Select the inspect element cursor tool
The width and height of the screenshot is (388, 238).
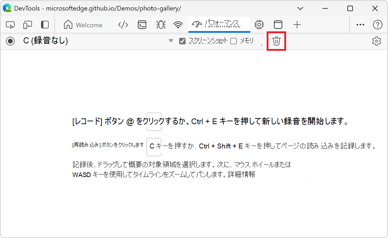[x=11, y=25]
